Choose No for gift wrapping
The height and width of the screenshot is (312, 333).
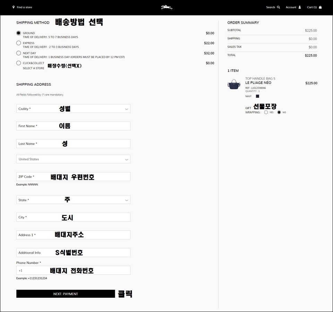279,112
